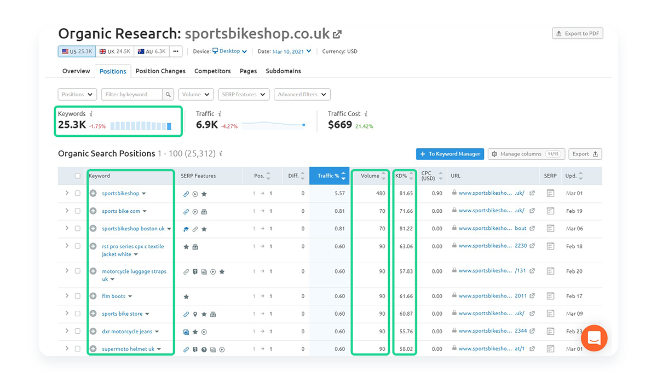This screenshot has height=383, width=657.
Task: Open the Positions filter dropdown
Action: pos(77,94)
